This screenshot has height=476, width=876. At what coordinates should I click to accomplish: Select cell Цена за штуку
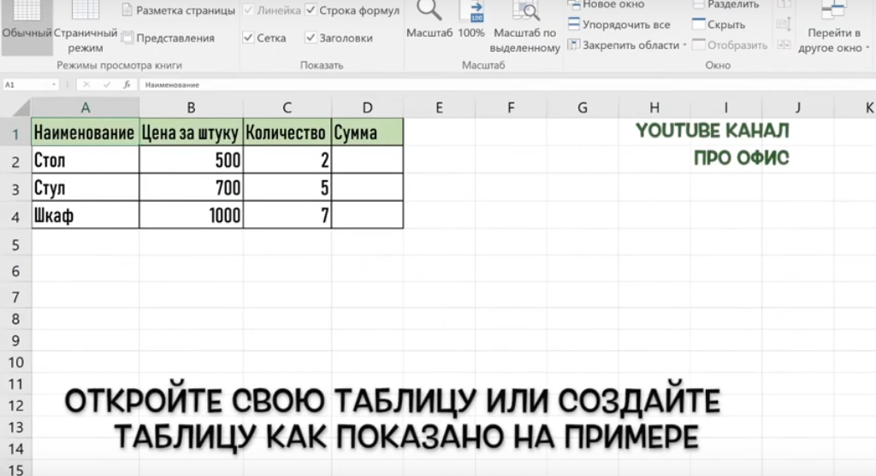click(191, 132)
